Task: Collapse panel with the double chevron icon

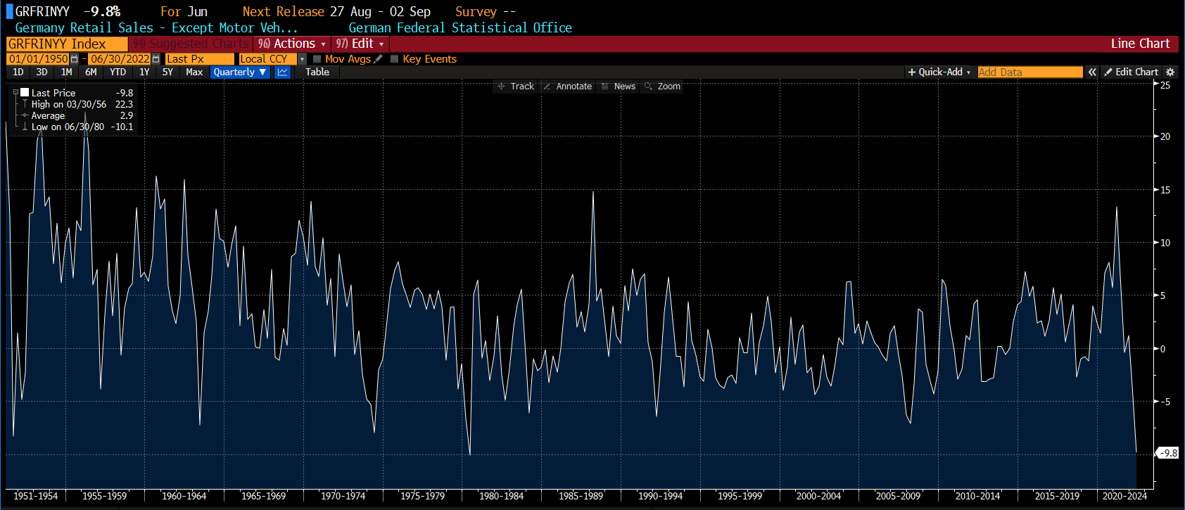Action: tap(1092, 72)
